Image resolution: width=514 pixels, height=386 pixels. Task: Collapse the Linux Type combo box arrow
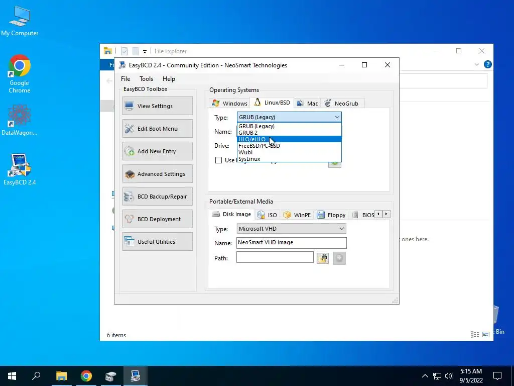tap(337, 117)
